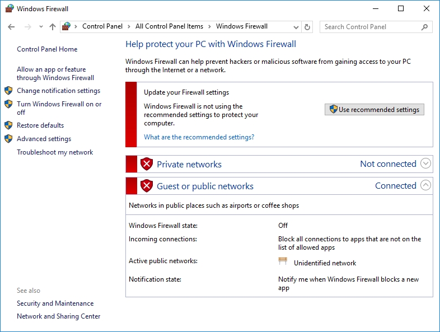Click the firewall icon in address bar
Image resolution: width=440 pixels, height=332 pixels.
[x=66, y=26]
